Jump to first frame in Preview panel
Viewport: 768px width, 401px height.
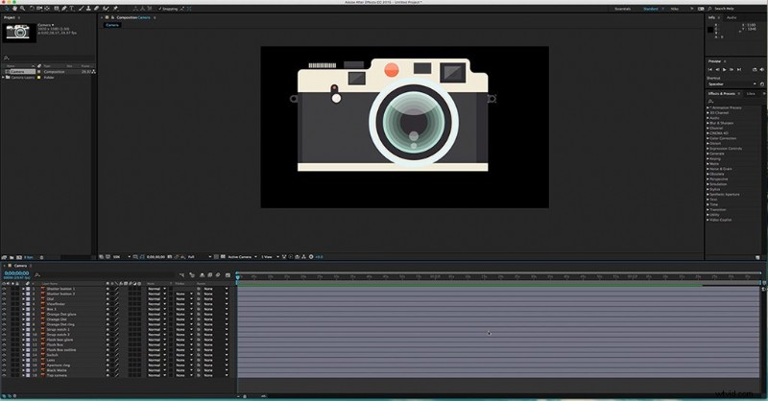(710, 69)
